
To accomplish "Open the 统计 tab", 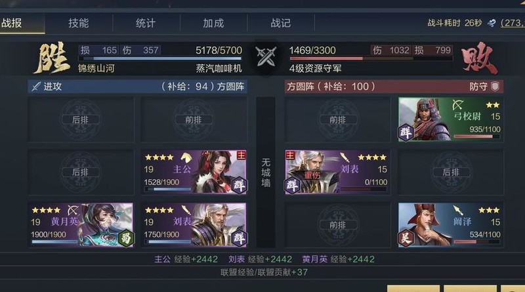I will 146,23.
